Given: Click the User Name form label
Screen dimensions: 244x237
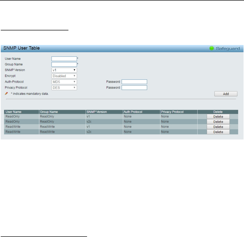Looking at the screenshot, I should (13, 59).
